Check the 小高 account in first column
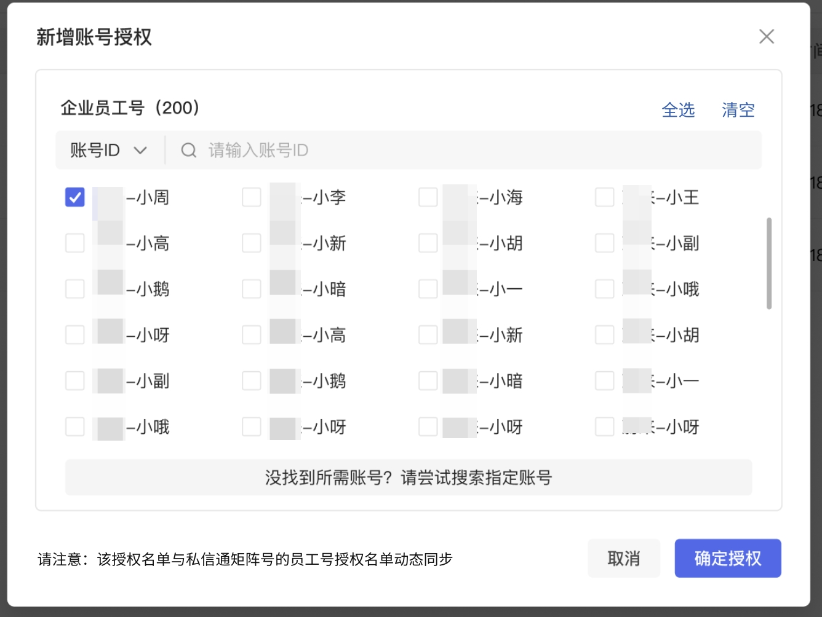Screen dimensions: 822x617 coord(74,243)
